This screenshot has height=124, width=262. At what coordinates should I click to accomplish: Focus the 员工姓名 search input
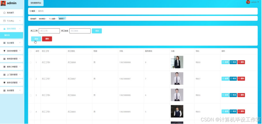point(80,31)
